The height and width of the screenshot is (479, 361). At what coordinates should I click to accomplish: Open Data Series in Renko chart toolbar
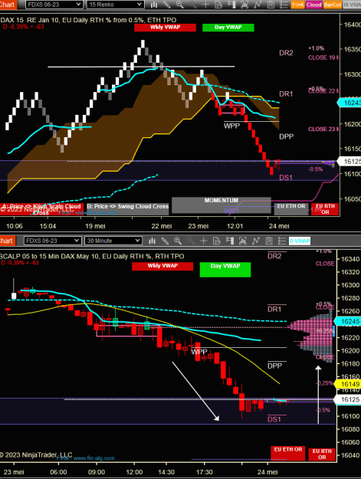(x=244, y=5)
